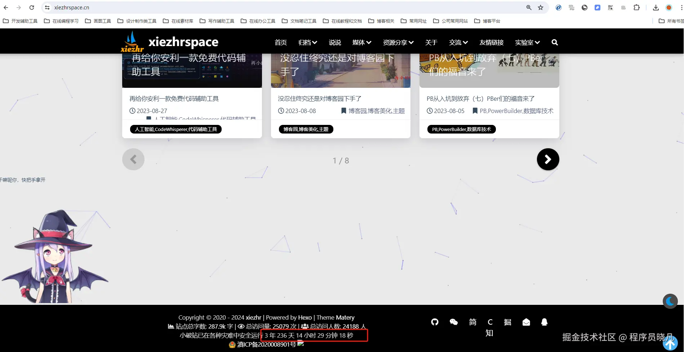Click the back-to-top arrow button

pyautogui.click(x=670, y=344)
